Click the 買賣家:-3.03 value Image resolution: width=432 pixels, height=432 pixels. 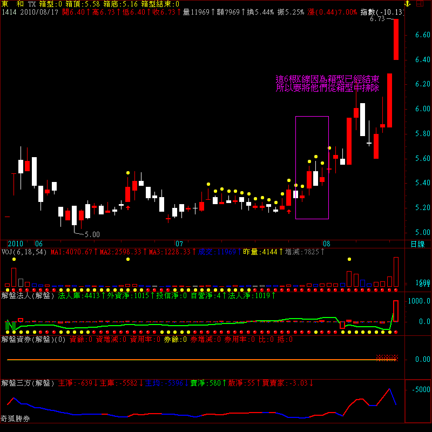click(285, 383)
